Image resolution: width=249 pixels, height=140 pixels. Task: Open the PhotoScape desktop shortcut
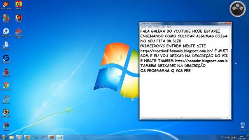[6, 100]
